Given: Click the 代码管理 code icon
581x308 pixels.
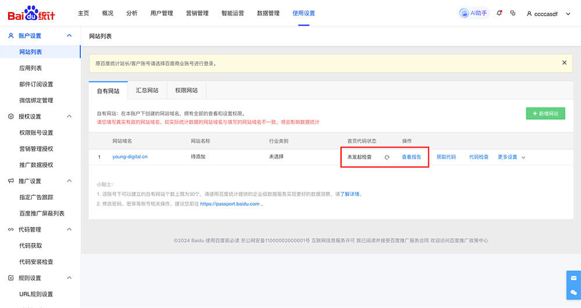Looking at the screenshot, I should click(10, 230).
